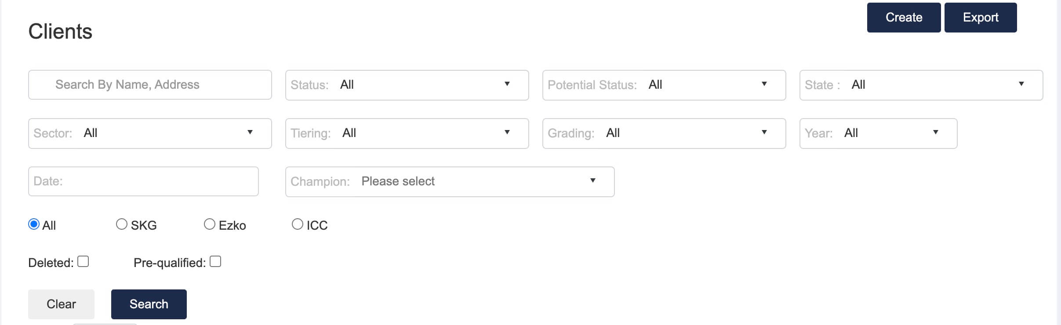
Task: Clear all filters with Clear button
Action: pyautogui.click(x=61, y=304)
